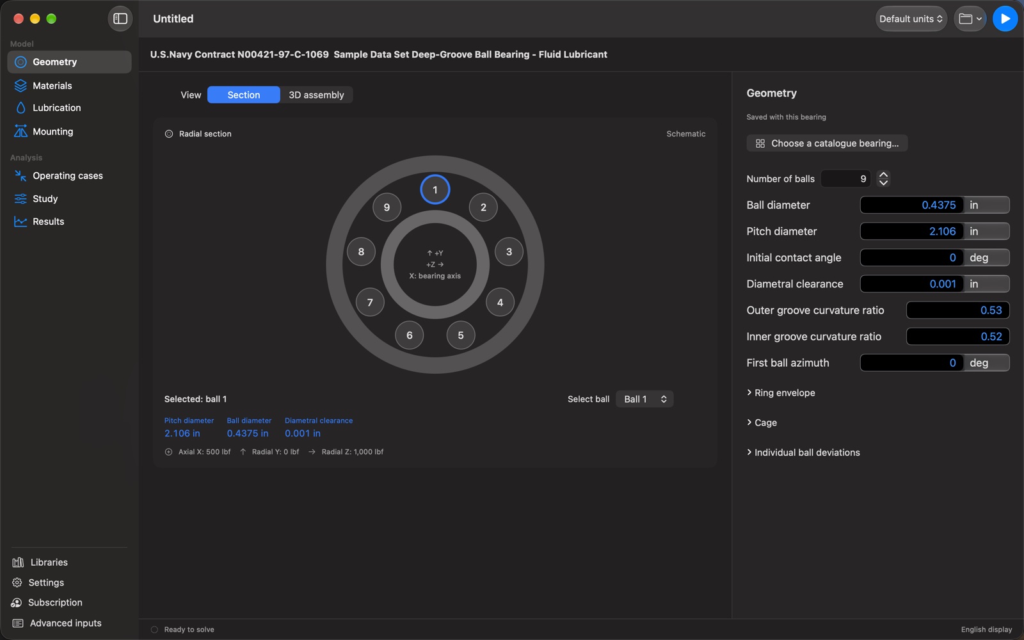This screenshot has height=640, width=1024.
Task: Open the Libraries icon
Action: click(x=18, y=563)
